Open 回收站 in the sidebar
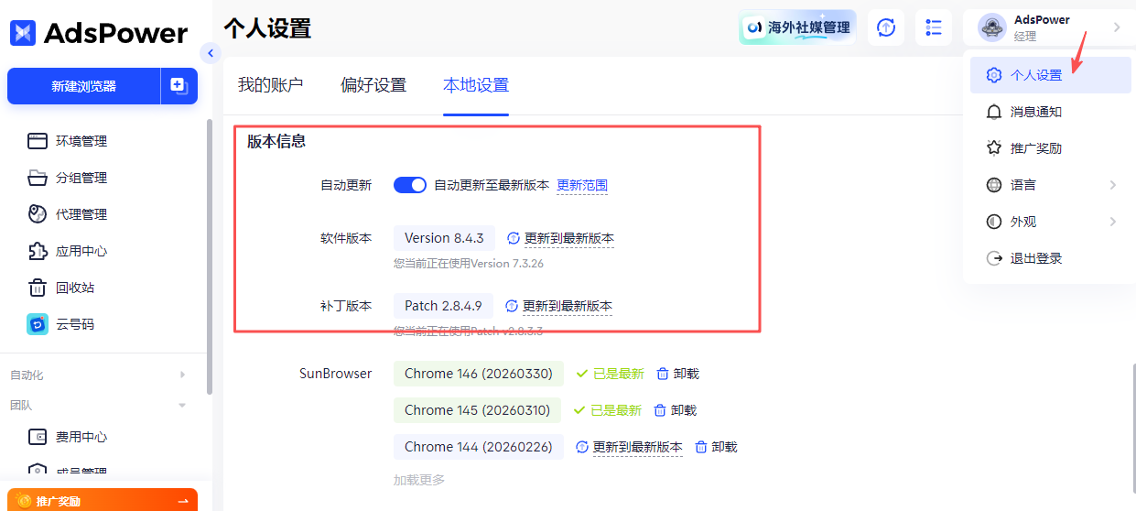Image resolution: width=1136 pixels, height=511 pixels. [x=75, y=288]
